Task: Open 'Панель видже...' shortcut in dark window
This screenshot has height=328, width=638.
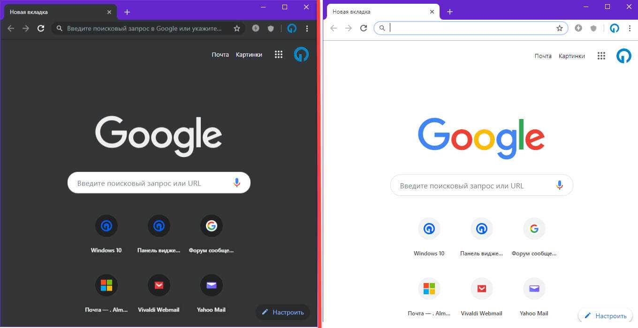Action: pyautogui.click(x=159, y=233)
